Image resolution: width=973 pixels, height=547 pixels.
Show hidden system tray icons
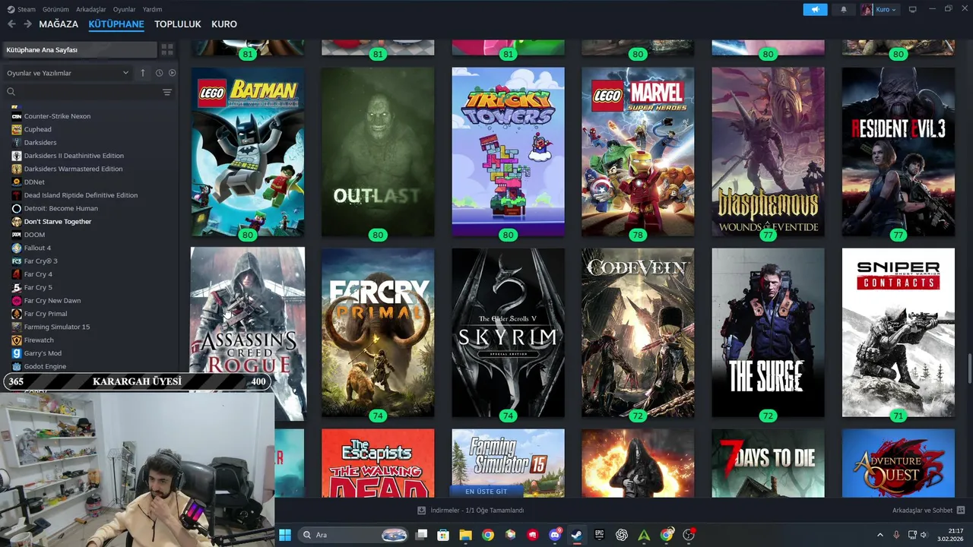[880, 535]
